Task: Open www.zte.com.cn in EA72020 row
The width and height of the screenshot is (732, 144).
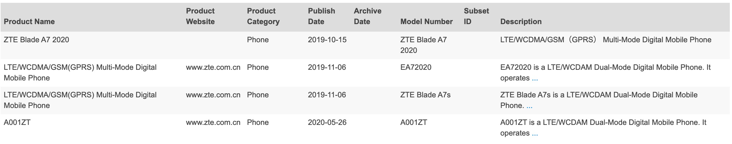Action: 213,67
